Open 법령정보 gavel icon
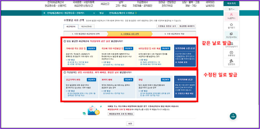This screenshot has height=129, width=260. 231,62
